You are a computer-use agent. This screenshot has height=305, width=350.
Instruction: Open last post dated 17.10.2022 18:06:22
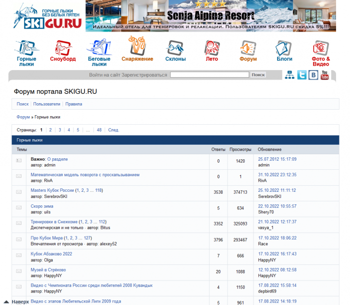pyautogui.click(x=277, y=238)
